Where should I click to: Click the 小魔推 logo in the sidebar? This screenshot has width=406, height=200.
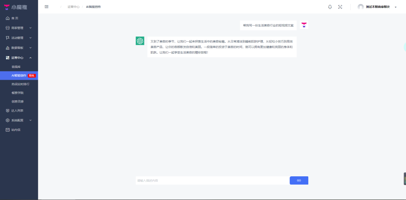click(15, 7)
